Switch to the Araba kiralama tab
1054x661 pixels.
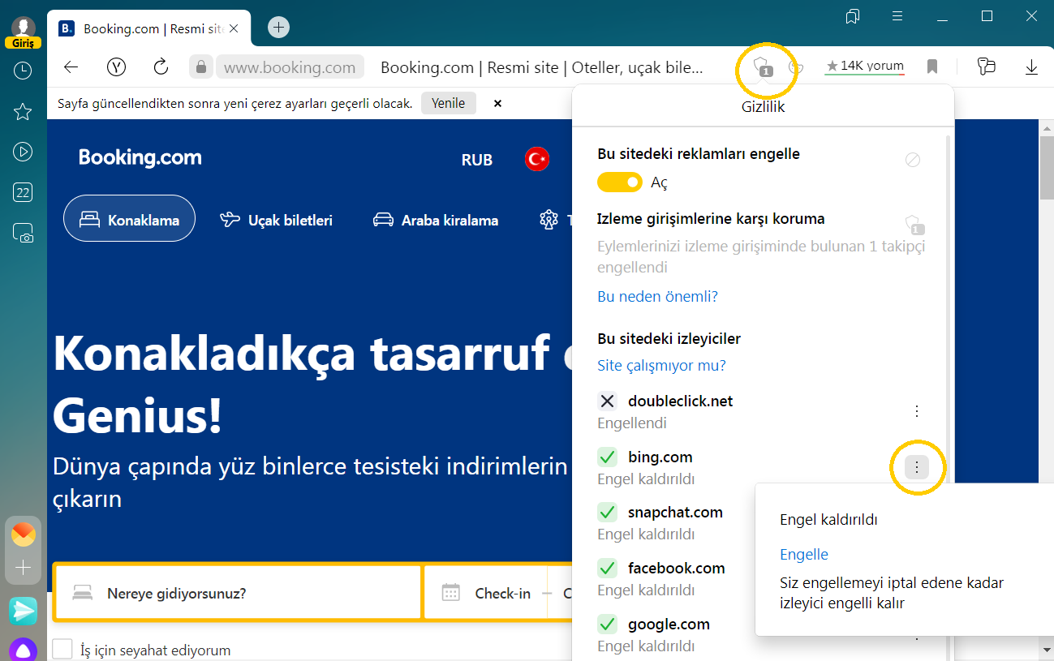pyautogui.click(x=436, y=220)
